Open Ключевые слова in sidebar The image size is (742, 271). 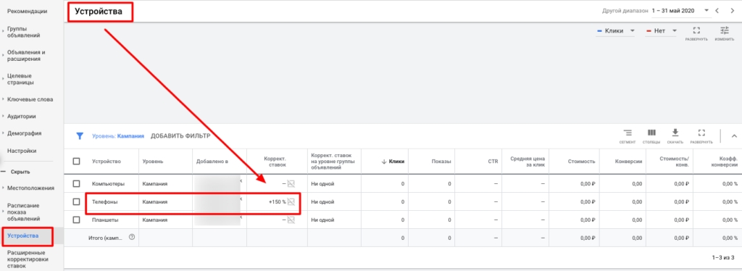click(30, 99)
